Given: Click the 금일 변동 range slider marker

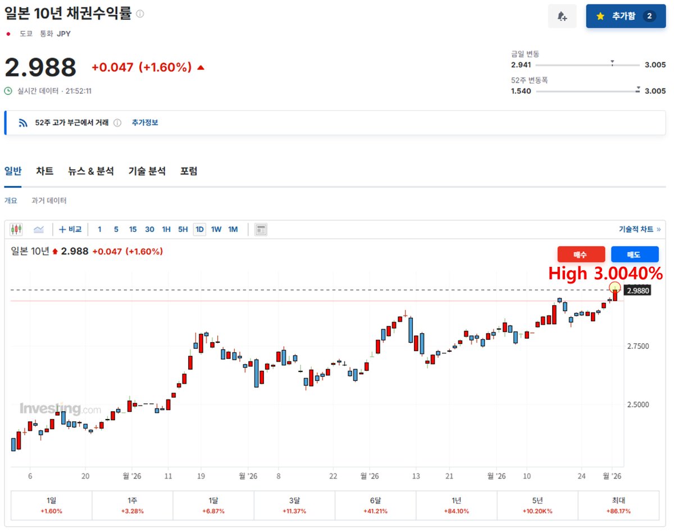Looking at the screenshot, I should point(612,62).
